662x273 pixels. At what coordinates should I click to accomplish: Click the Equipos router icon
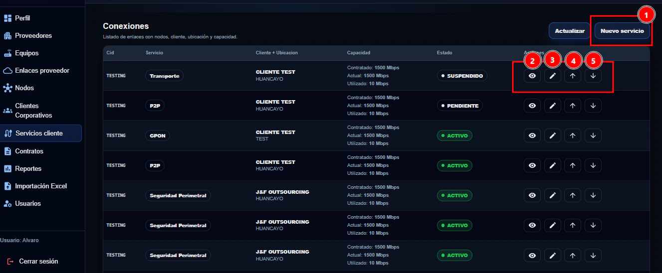[x=7, y=53]
